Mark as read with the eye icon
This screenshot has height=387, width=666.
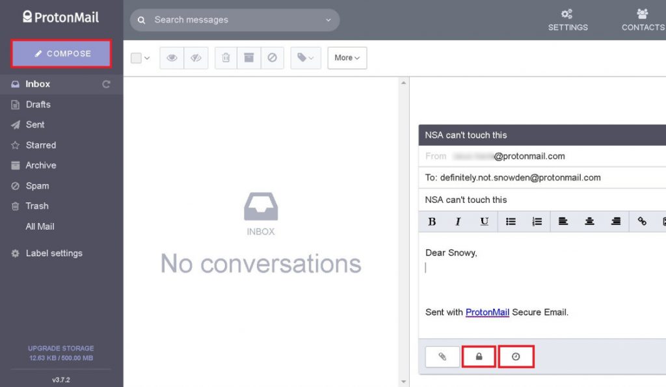(x=172, y=58)
